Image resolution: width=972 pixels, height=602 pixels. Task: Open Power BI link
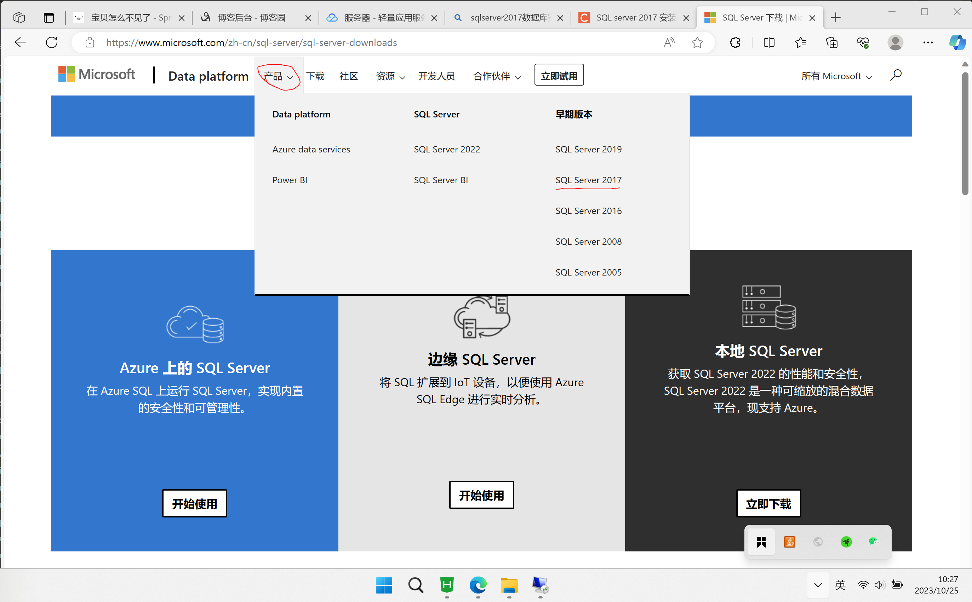(290, 180)
